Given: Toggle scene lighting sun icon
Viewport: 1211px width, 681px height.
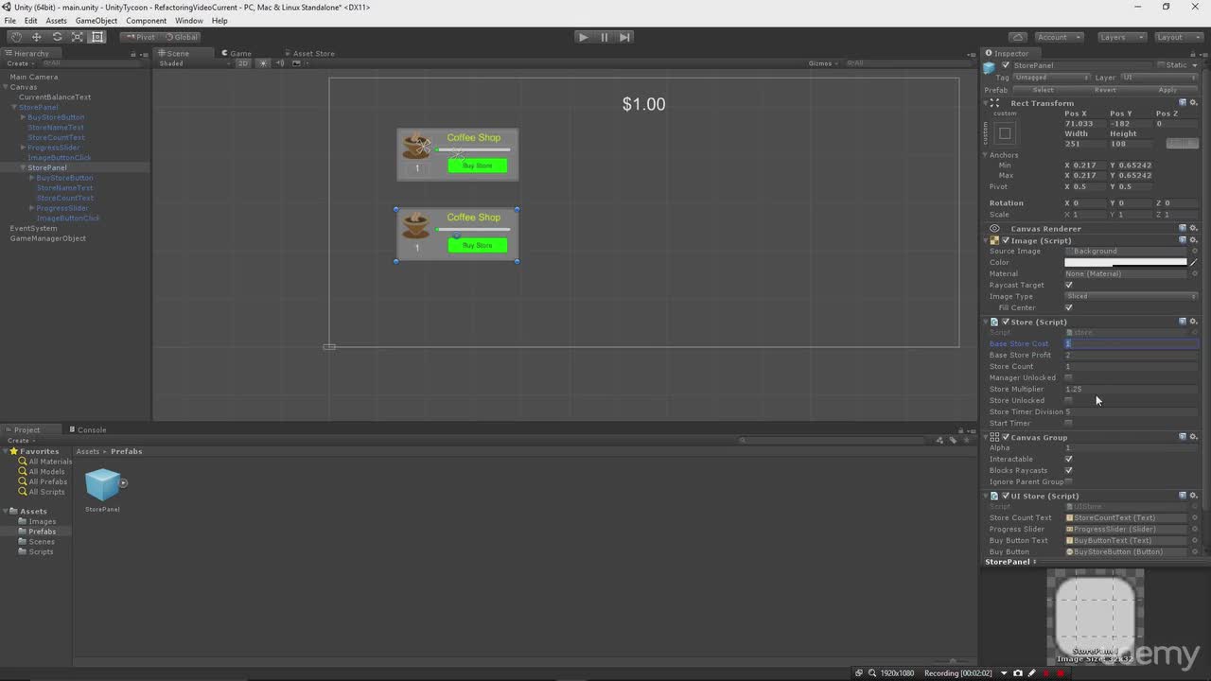Looking at the screenshot, I should click(264, 63).
